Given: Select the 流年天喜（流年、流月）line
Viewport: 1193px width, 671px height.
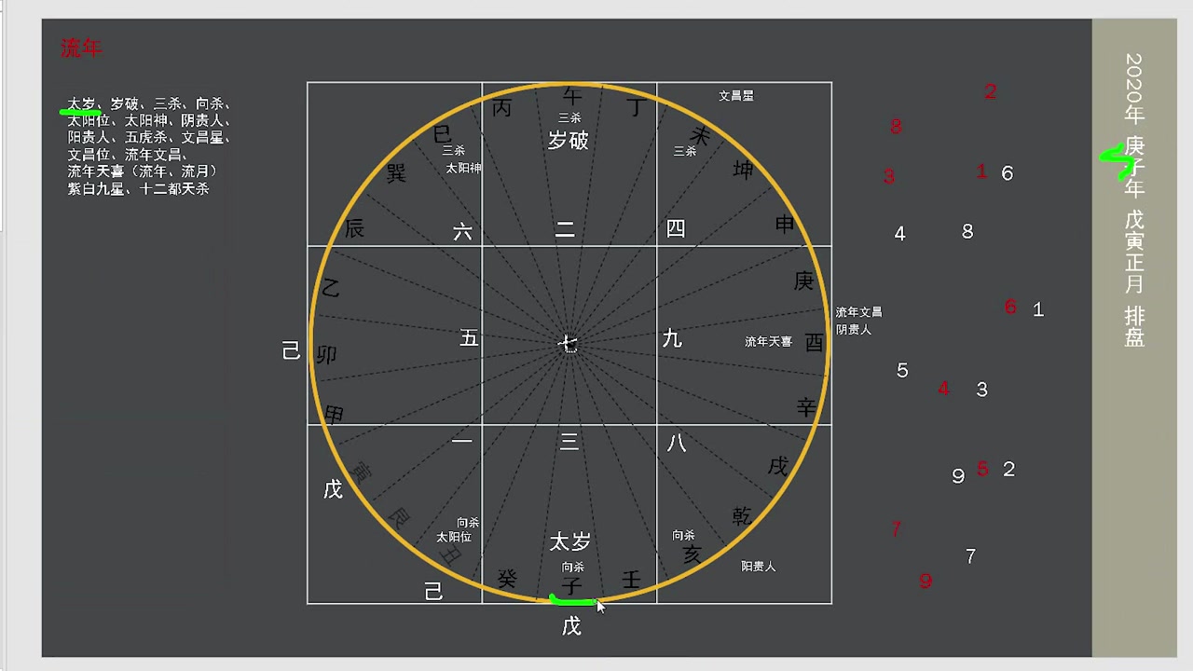Looking at the screenshot, I should click(143, 172).
